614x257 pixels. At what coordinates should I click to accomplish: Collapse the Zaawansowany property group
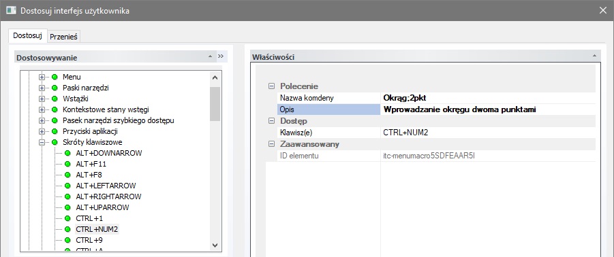[x=271, y=144]
